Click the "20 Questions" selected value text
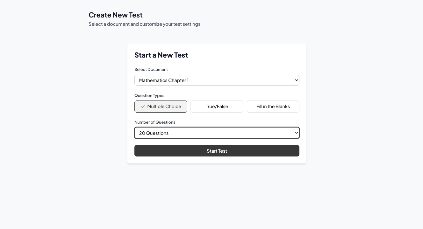Screen dimensions: 423x229 pyautogui.click(x=154, y=133)
